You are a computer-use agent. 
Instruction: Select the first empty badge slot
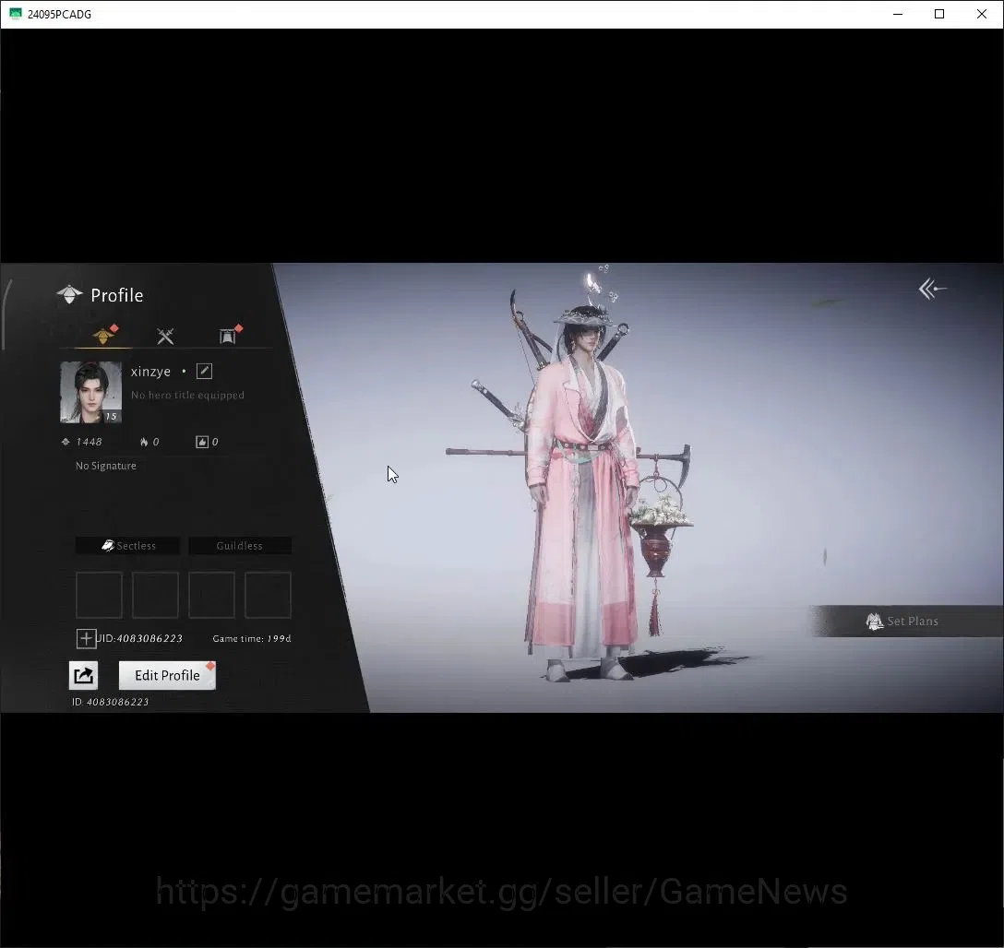[x=100, y=595]
